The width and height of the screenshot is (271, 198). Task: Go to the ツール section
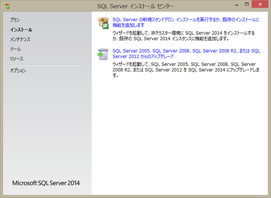pos(15,49)
